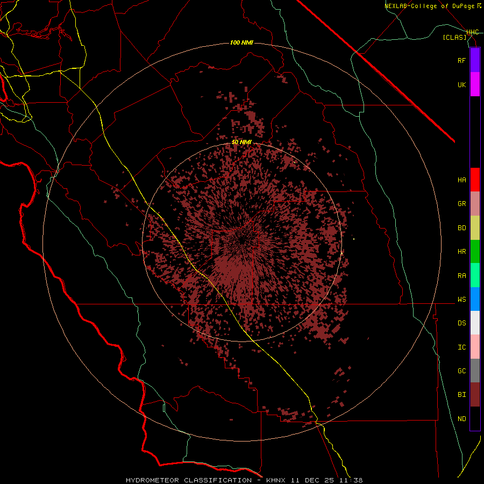Click the IC light pink legend color block
Screen dimensions: 484x484
[475, 347]
